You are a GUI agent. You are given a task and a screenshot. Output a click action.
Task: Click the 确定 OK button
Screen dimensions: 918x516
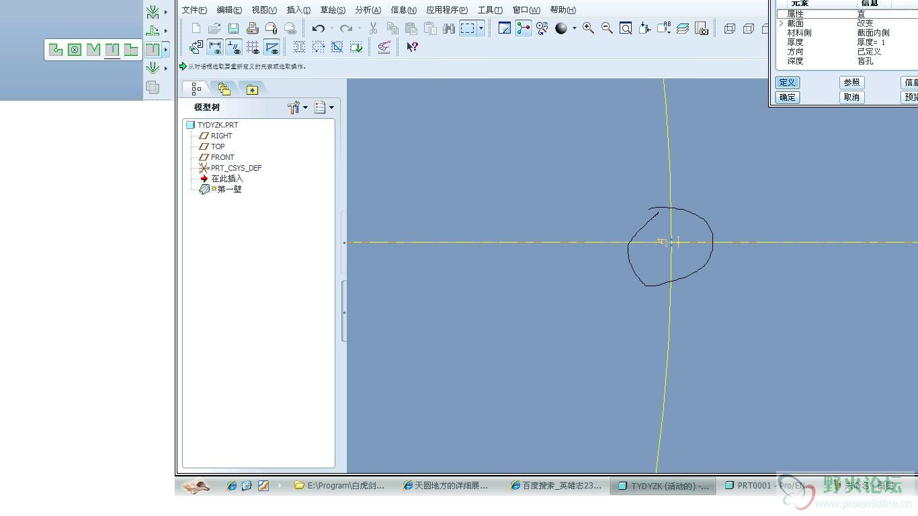click(x=787, y=97)
